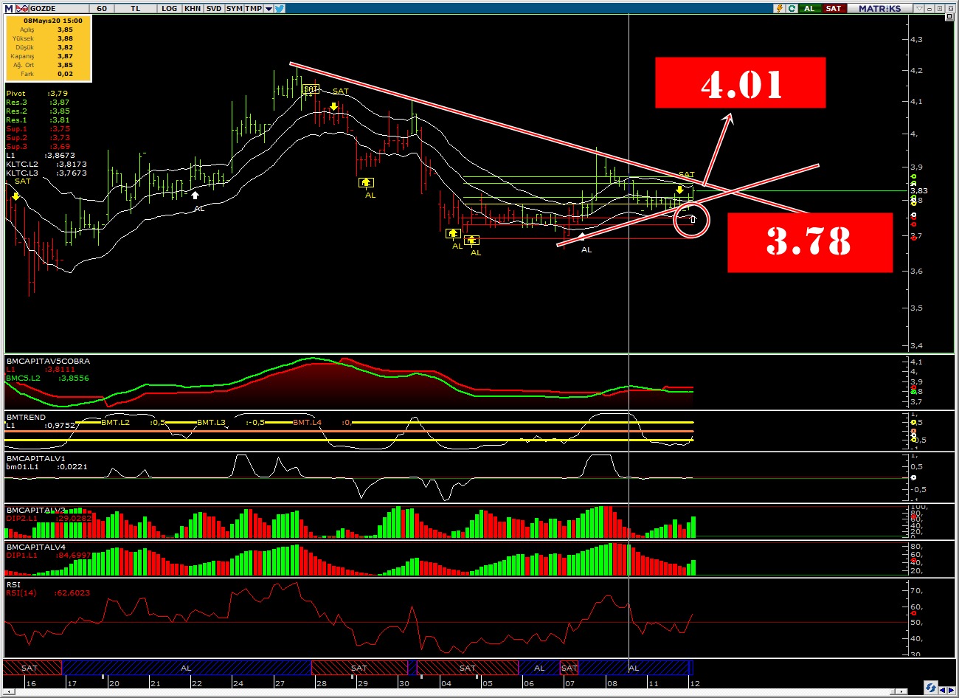Viewport: 959px width, 698px height.
Task: Toggle the KHN option in toolbar
Action: (x=192, y=8)
